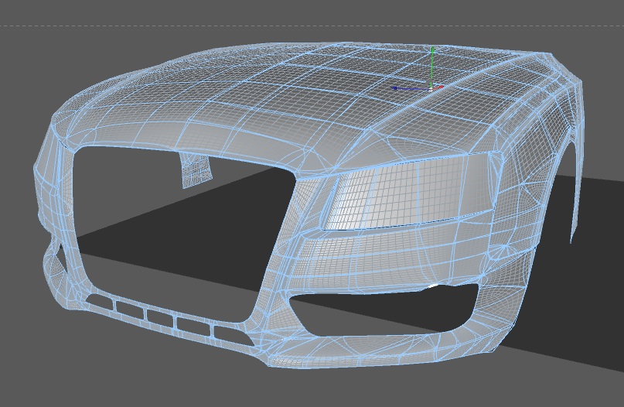Select the middle lower bumper vent slot
This screenshot has width=624, height=407.
tap(160, 319)
